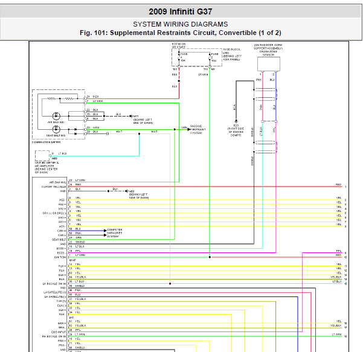Click the 'LH SATELLITE (+)' pin label
Image resolution: width=363 pixels, height=352 pixels.
point(54,292)
